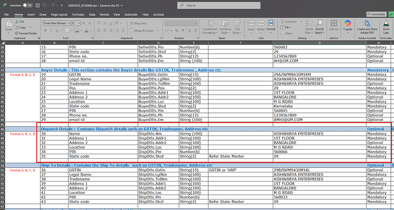
Task: Expand Merge & Center options arrow
Action: (158, 31)
